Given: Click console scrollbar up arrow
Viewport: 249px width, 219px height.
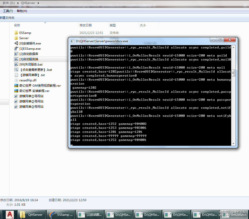Looking at the screenshot, I should [233, 47].
